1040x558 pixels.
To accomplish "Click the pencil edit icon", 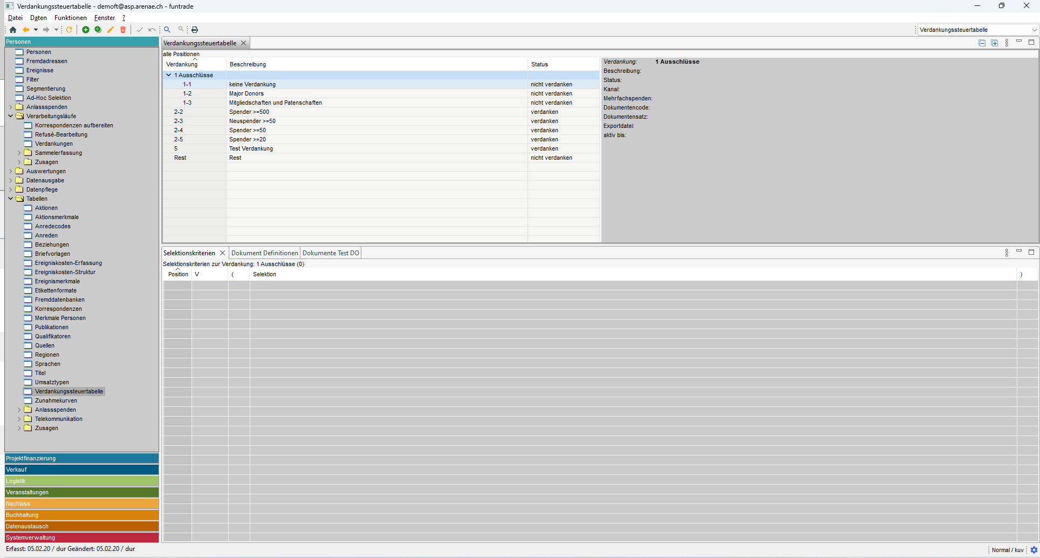I will point(111,30).
